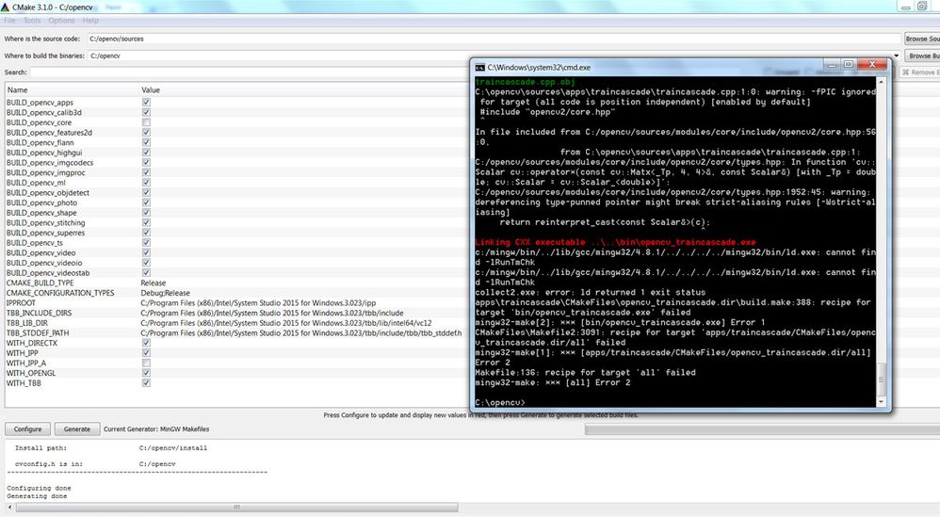Image resolution: width=940 pixels, height=517 pixels.
Task: Toggle BUILD_opencv_photo checkbox
Action: [x=146, y=202]
